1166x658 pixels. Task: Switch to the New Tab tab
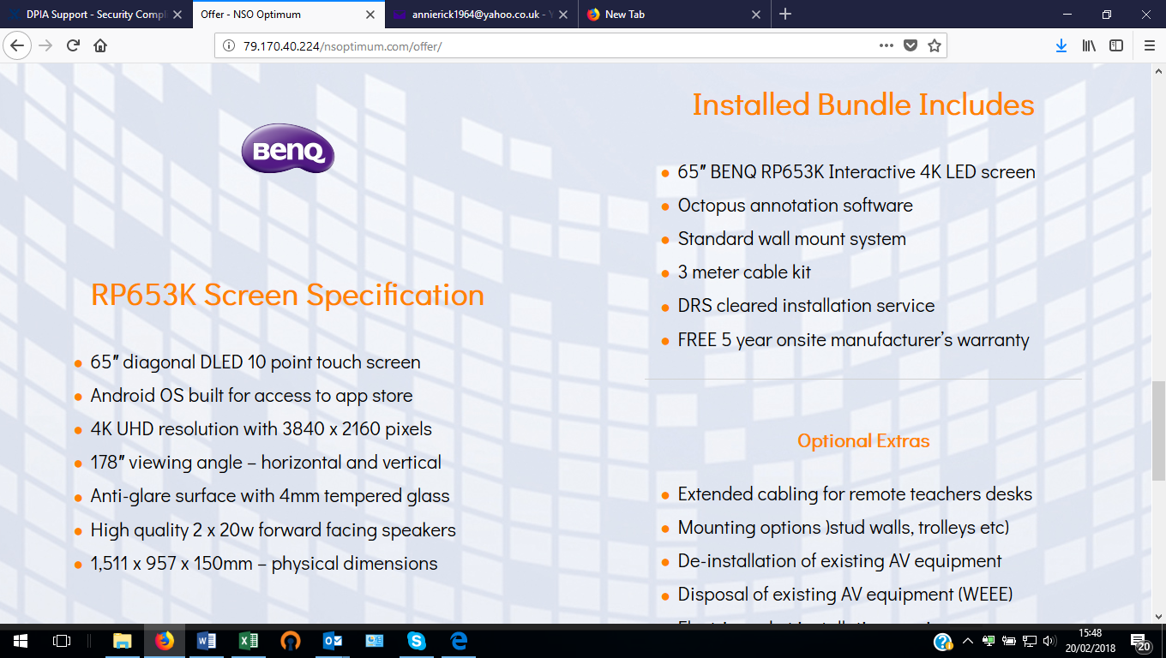tap(673, 15)
